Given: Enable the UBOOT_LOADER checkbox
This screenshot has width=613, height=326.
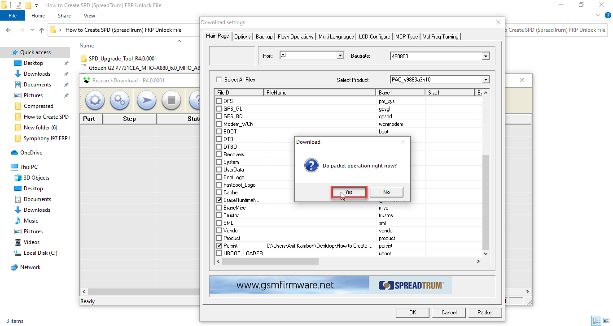Looking at the screenshot, I should (x=219, y=253).
